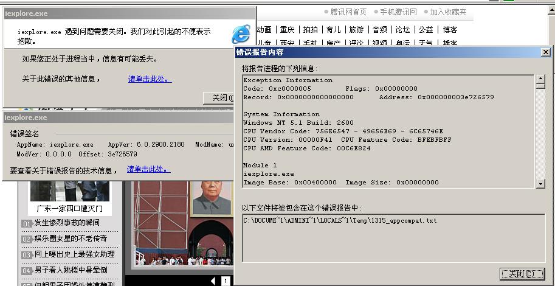Click the 'CPU AMD Feature Code' line
Image resolution: width=555 pixels, height=286 pixels.
click(x=307, y=148)
